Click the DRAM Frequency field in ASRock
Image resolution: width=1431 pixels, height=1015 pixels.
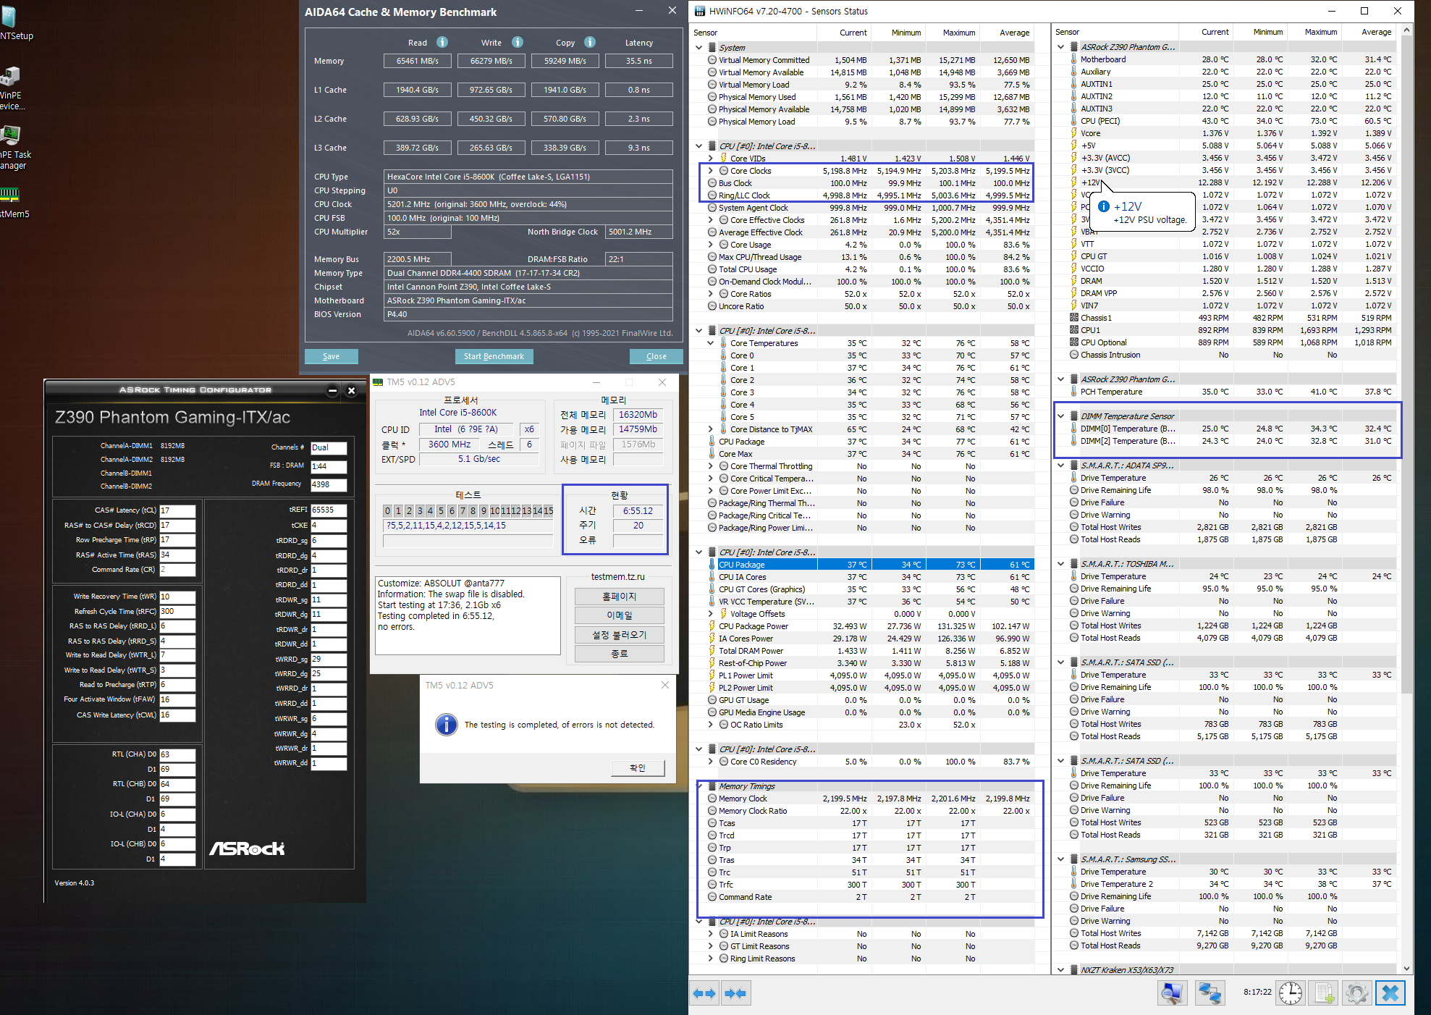pyautogui.click(x=329, y=485)
